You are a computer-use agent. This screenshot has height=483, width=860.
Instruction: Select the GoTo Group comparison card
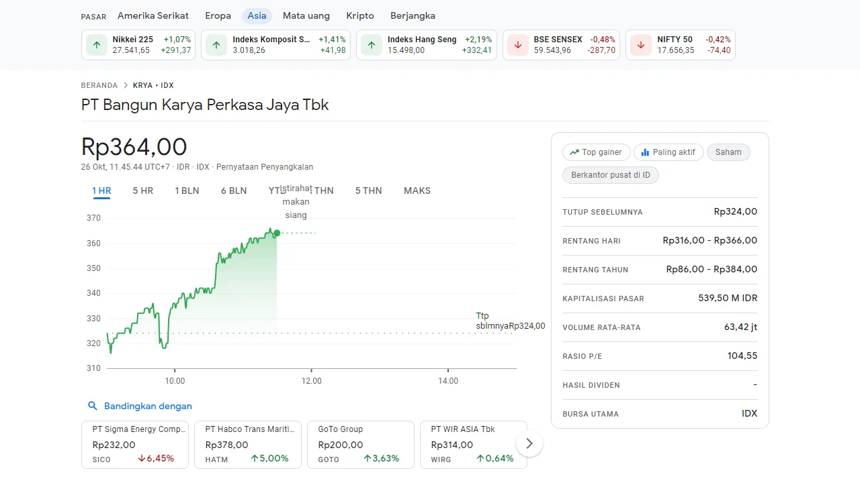pyautogui.click(x=360, y=444)
